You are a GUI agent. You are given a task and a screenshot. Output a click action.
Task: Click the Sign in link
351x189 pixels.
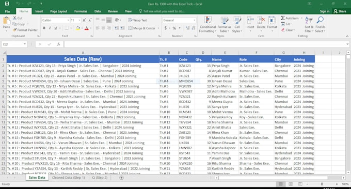point(325,11)
